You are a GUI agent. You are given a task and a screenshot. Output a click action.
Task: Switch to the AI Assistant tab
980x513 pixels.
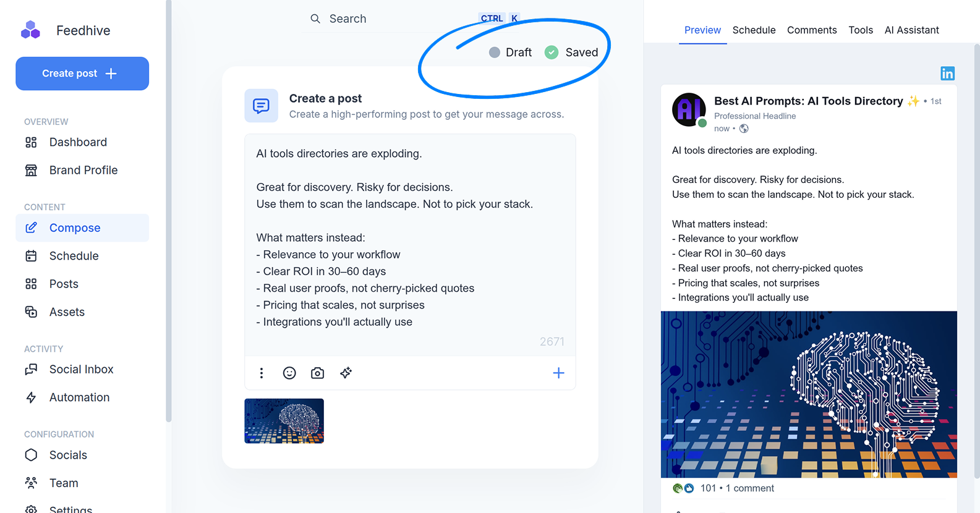point(911,30)
